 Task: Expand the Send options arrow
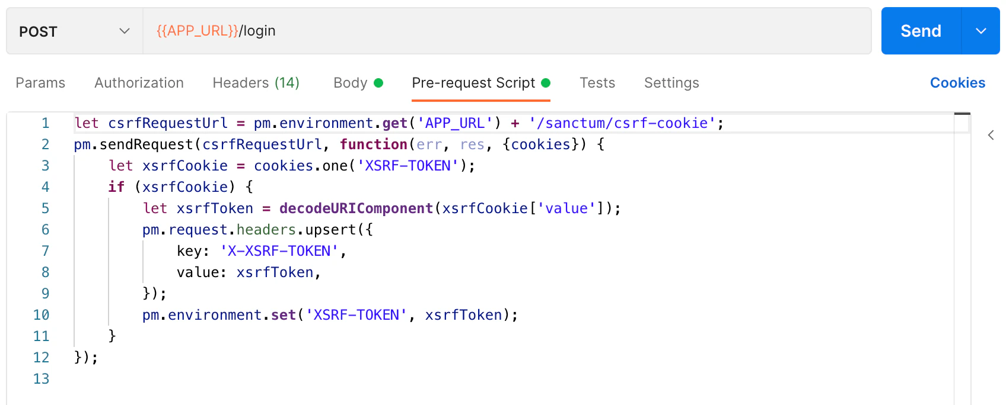pos(980,31)
